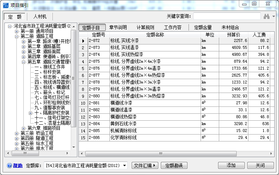Open the 定额库 combo box dropdown
The image size is (279, 175).
click(x=125, y=166)
